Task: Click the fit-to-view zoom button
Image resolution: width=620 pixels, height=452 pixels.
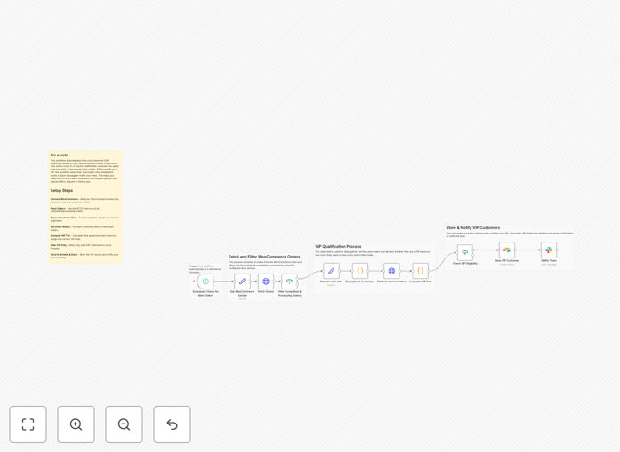Action: point(28,424)
